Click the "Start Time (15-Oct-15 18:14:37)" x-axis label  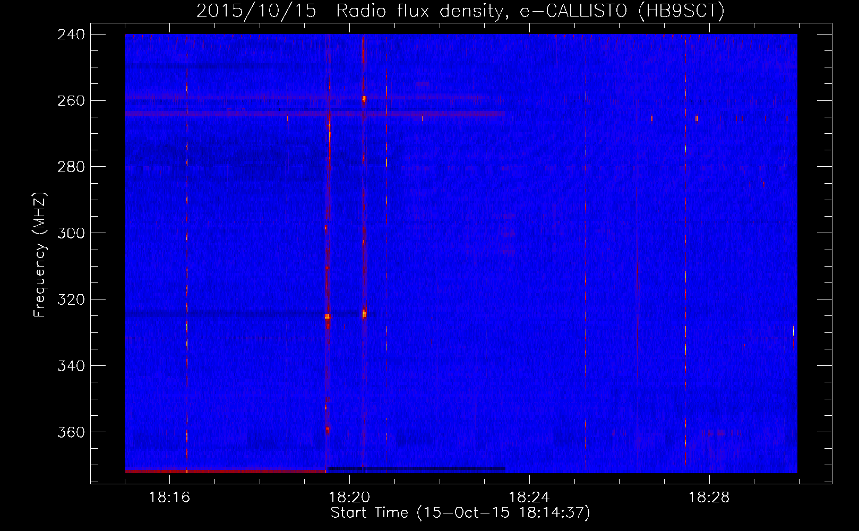coord(460,512)
